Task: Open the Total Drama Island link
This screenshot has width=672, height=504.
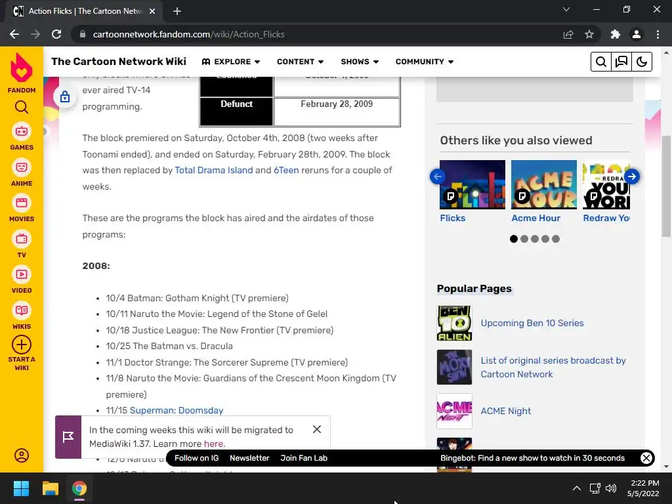Action: coord(214,170)
